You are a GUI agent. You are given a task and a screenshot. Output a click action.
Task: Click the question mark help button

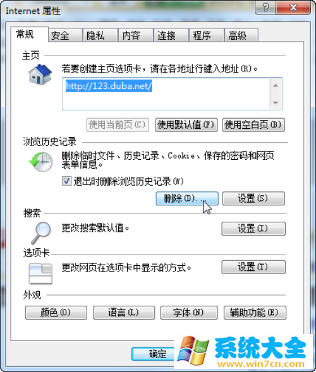point(265,8)
